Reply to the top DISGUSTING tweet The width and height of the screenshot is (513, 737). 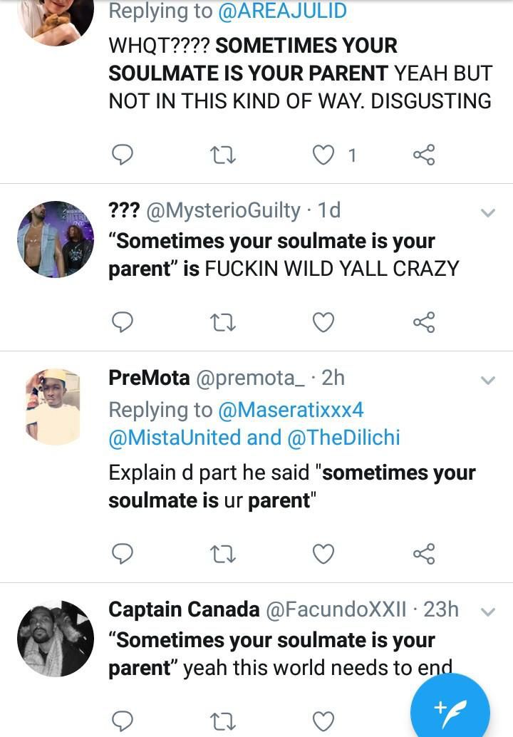[123, 155]
